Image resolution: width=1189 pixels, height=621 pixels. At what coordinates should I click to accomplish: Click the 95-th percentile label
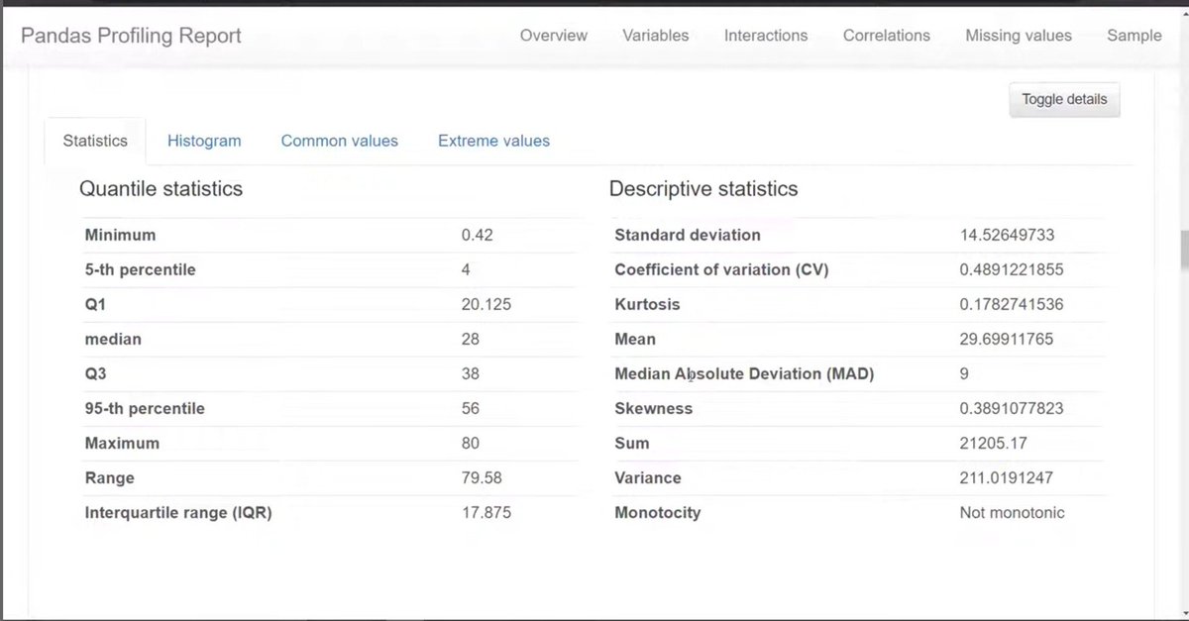click(145, 408)
